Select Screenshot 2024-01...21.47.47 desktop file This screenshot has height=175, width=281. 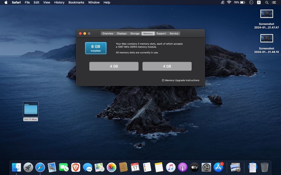tap(266, 19)
